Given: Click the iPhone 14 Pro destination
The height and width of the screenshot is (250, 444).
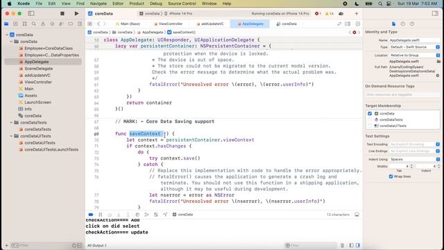Looking at the screenshot, I should click(178, 14).
